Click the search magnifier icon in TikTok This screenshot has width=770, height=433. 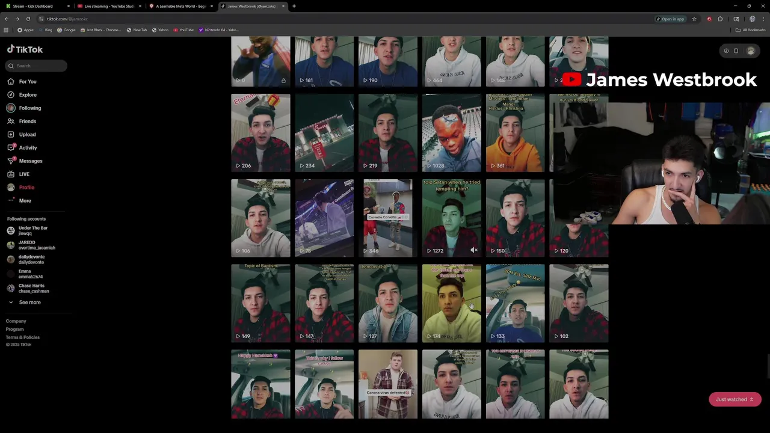coord(11,66)
